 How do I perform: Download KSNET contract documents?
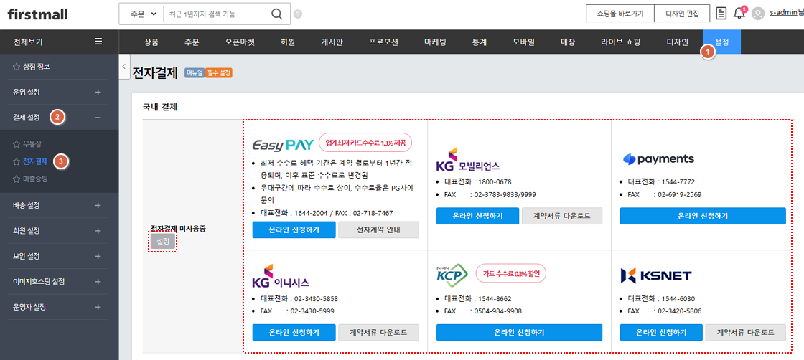[746, 332]
